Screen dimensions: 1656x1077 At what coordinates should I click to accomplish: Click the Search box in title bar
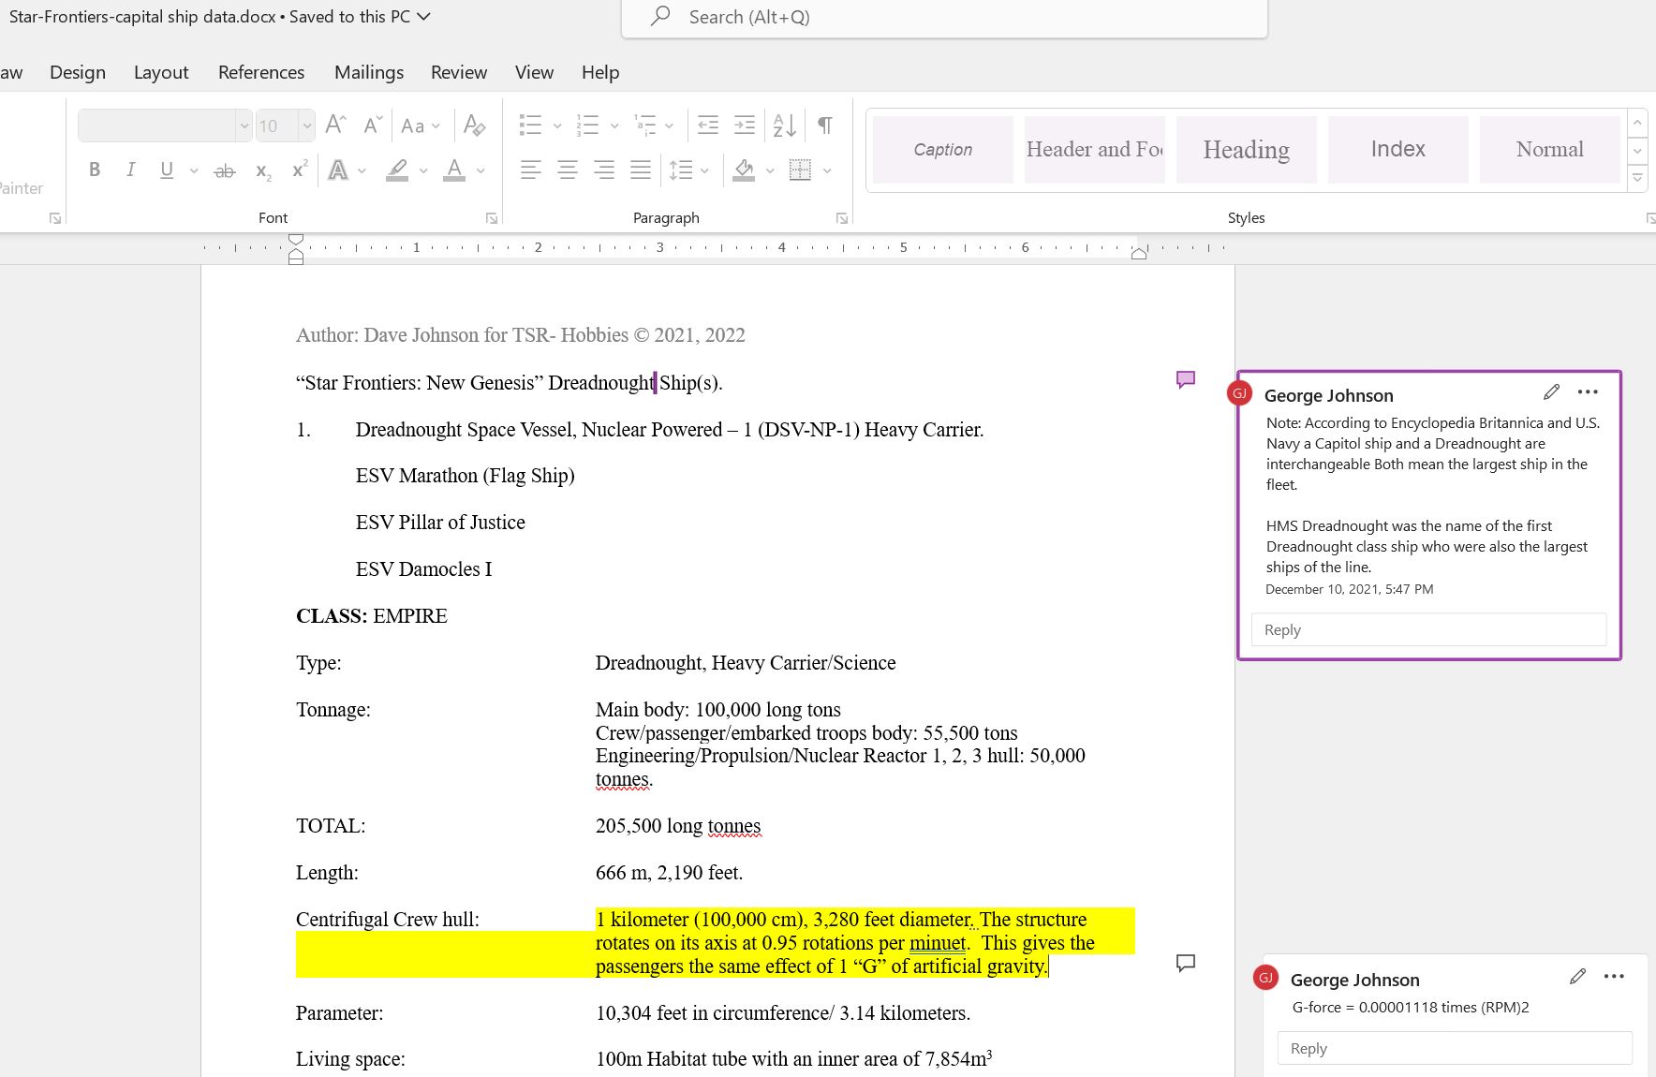(x=944, y=17)
